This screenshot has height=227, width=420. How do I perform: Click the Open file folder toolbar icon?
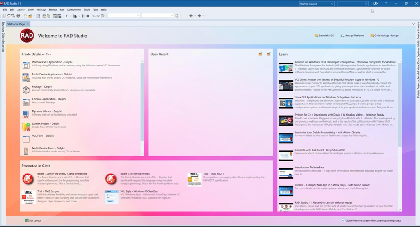coord(30,16)
